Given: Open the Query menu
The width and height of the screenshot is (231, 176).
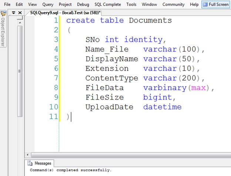Looking at the screenshot, I should pyautogui.click(x=48, y=4).
